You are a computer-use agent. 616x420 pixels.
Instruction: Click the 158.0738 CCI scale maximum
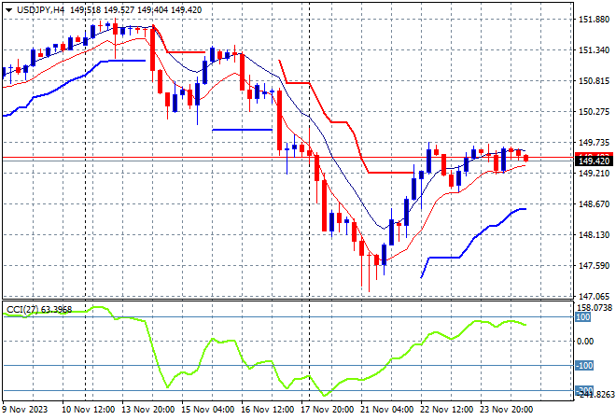coord(595,308)
